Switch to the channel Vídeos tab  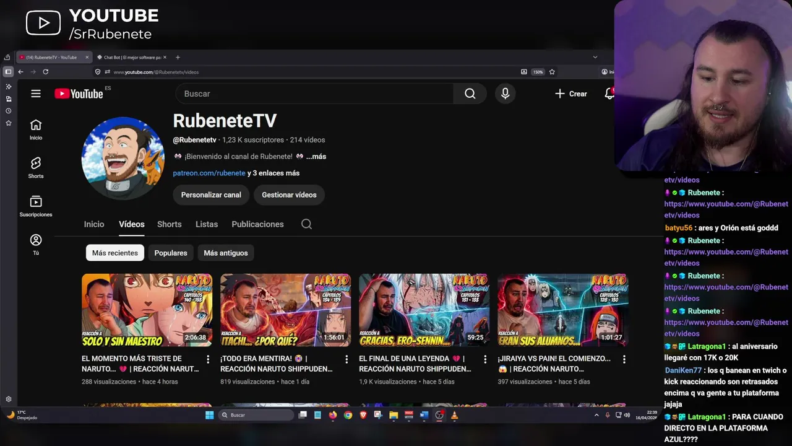point(132,224)
